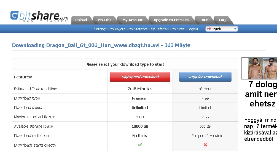Click 'Available storage space' row label
This screenshot has width=277, height=151.
point(33,126)
